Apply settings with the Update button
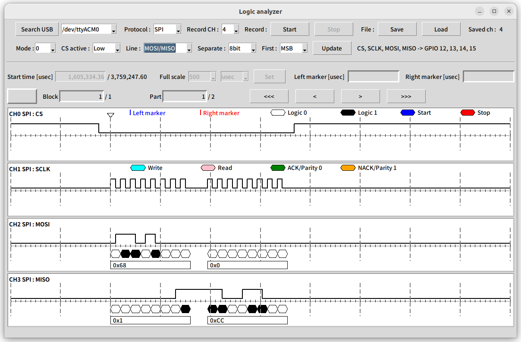This screenshot has height=342, width=521. pos(332,48)
